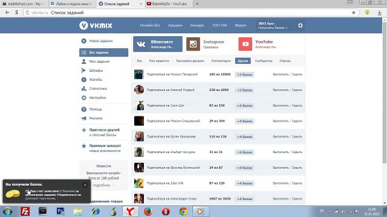Click Выполнить for the Julia Volk task
The width and height of the screenshot is (387, 217).
[x=281, y=183]
